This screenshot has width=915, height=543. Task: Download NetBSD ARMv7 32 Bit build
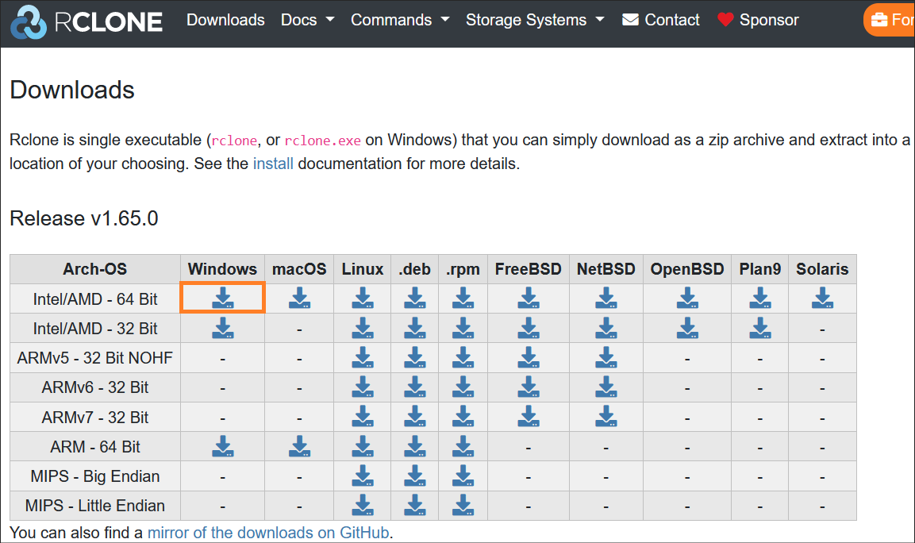click(x=606, y=417)
